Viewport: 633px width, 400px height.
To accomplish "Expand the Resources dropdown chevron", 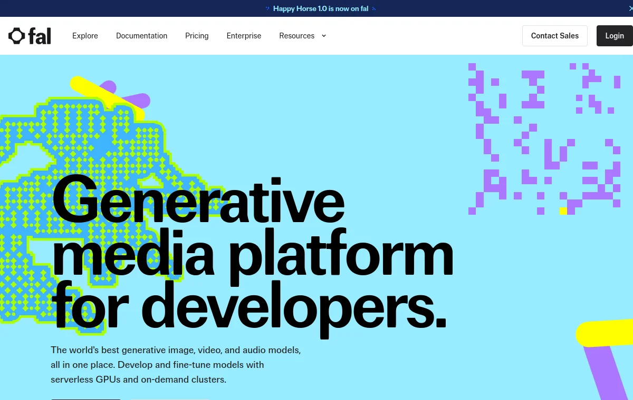I will [x=324, y=36].
